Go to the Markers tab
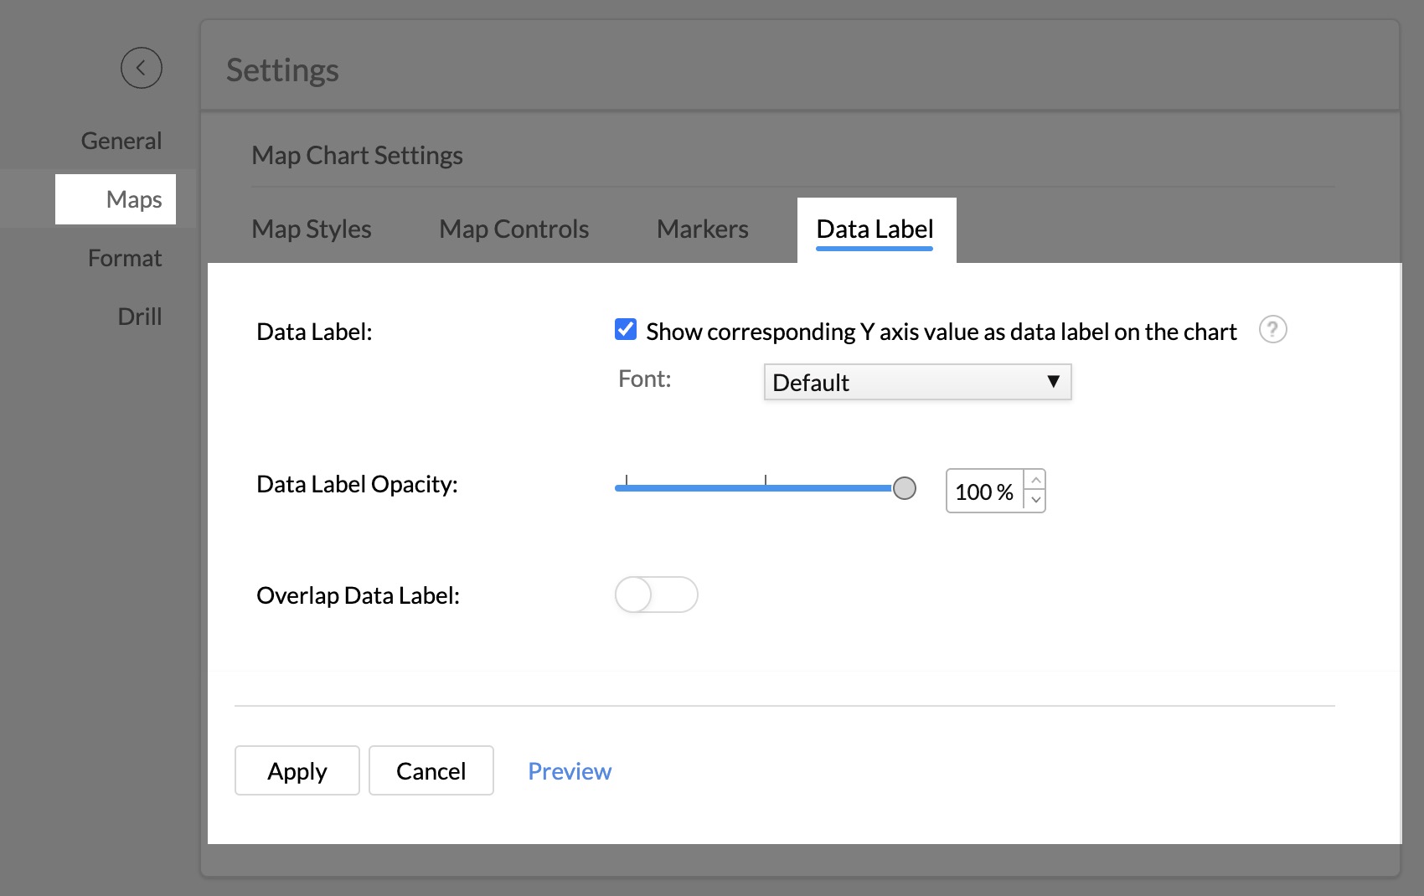The width and height of the screenshot is (1424, 896). 702,229
